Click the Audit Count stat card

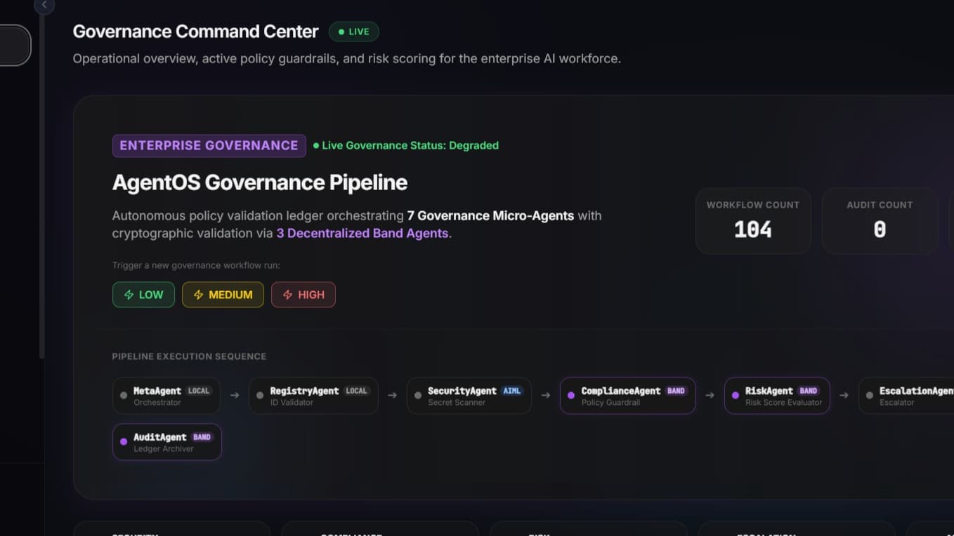point(880,220)
